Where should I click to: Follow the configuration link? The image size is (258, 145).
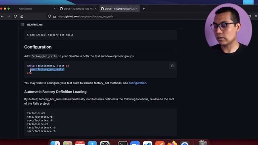coord(137,83)
